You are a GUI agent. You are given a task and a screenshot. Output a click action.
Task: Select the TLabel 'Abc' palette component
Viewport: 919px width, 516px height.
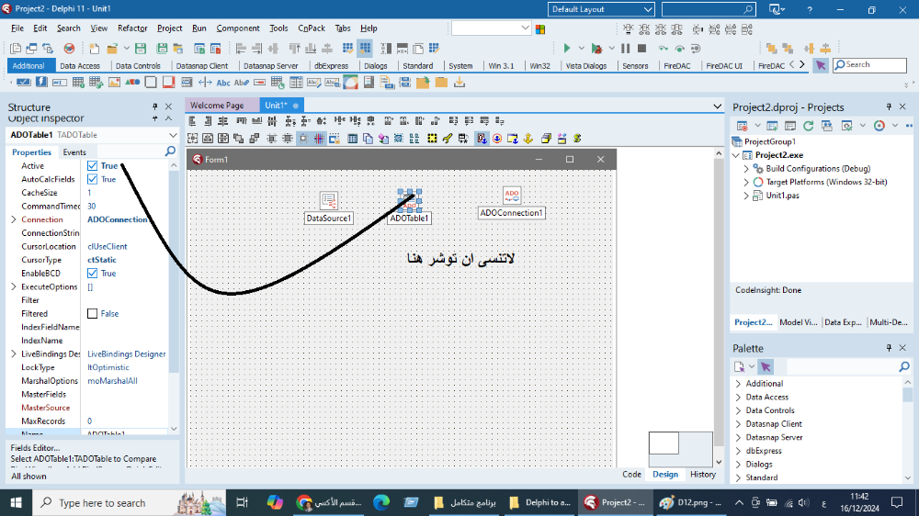223,83
